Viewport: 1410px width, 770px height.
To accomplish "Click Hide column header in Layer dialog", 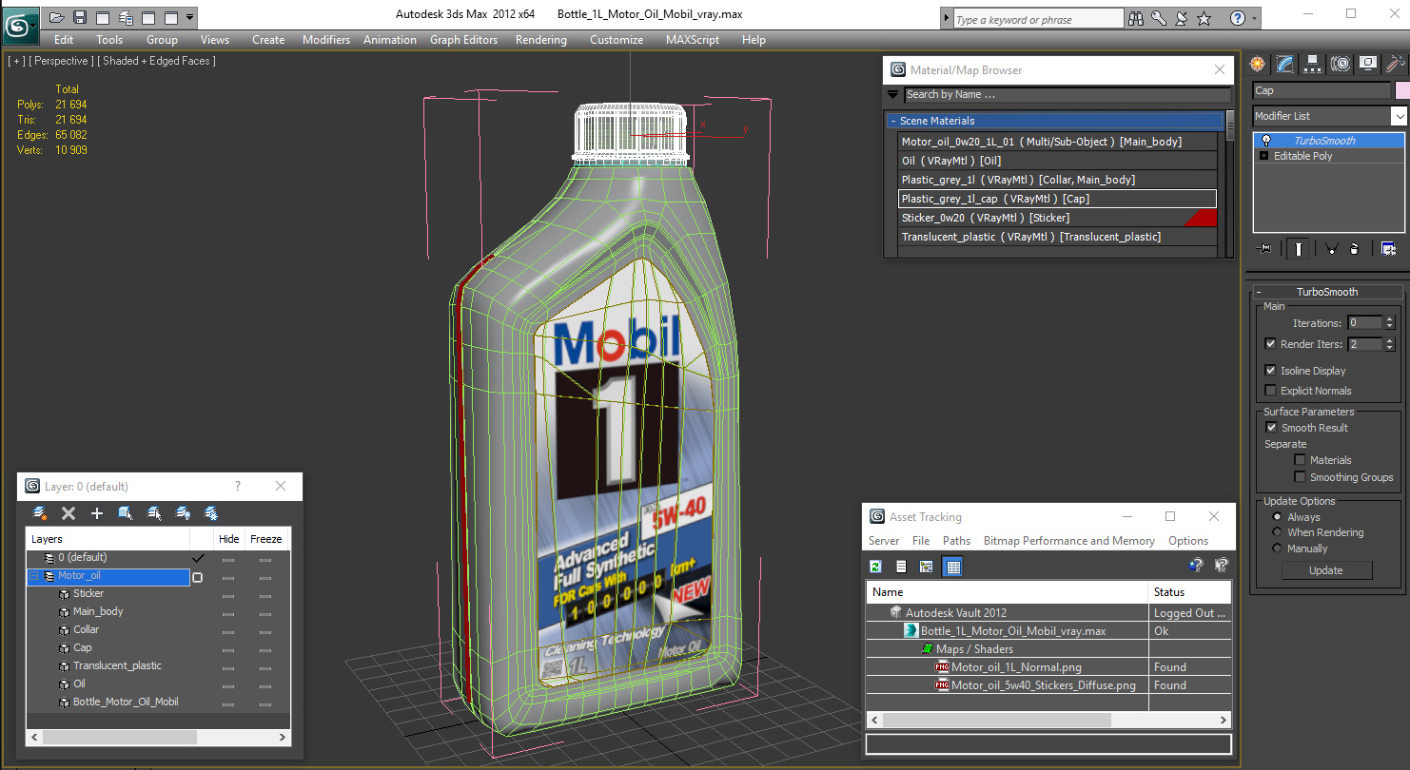I will click(x=229, y=539).
